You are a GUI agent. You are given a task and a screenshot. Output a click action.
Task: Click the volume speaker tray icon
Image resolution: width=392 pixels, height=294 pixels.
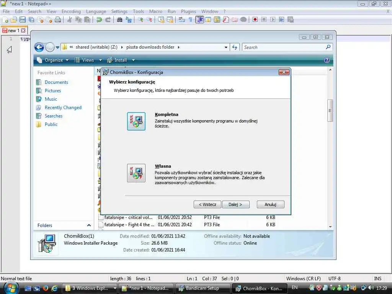point(371,288)
